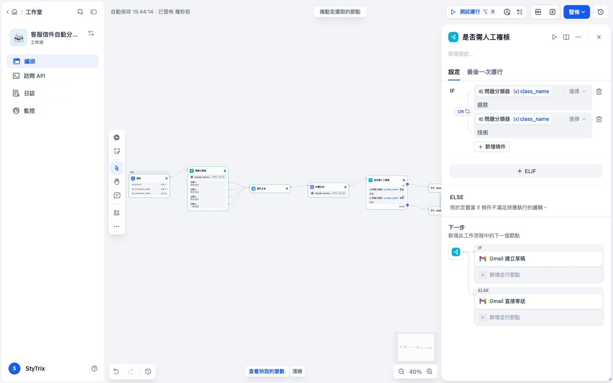The image size is (613, 383).
Task: Collapse the sidebar with the panel icon
Action: 94,12
